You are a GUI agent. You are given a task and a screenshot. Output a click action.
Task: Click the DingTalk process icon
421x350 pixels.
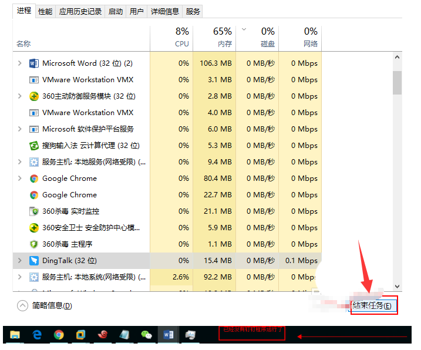(34, 261)
